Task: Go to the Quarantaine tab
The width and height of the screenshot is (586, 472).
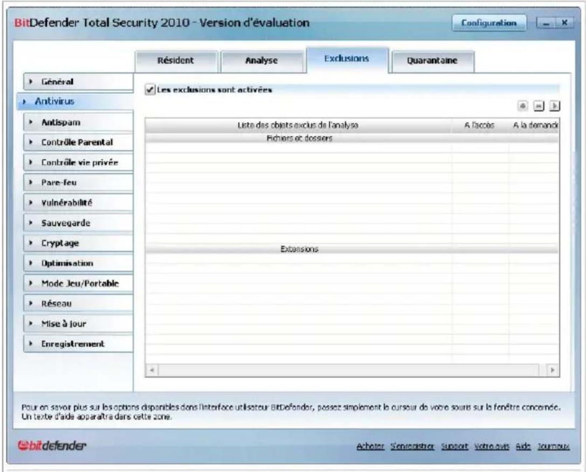Action: 432,61
